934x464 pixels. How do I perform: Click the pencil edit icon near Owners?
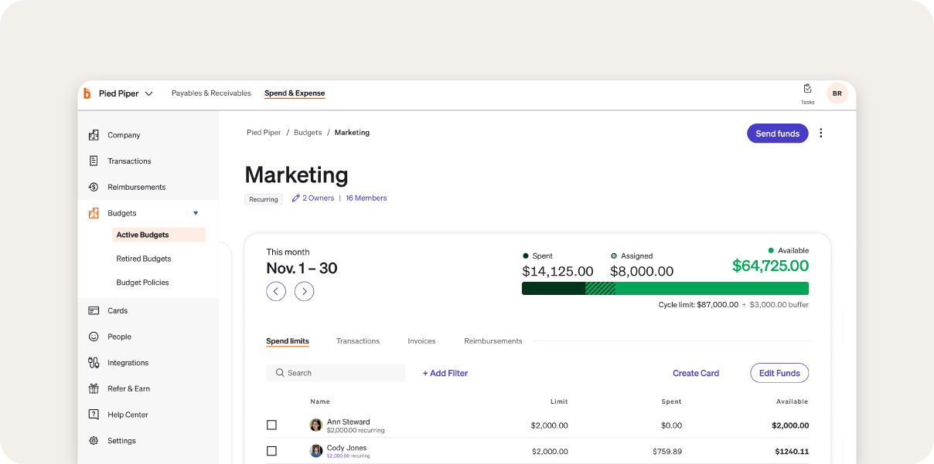point(295,198)
